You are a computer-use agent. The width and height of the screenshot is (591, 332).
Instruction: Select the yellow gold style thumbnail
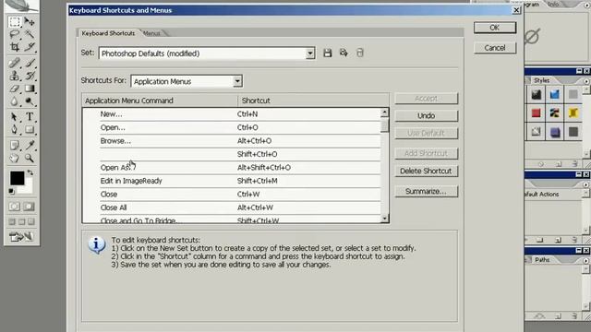pos(573,113)
